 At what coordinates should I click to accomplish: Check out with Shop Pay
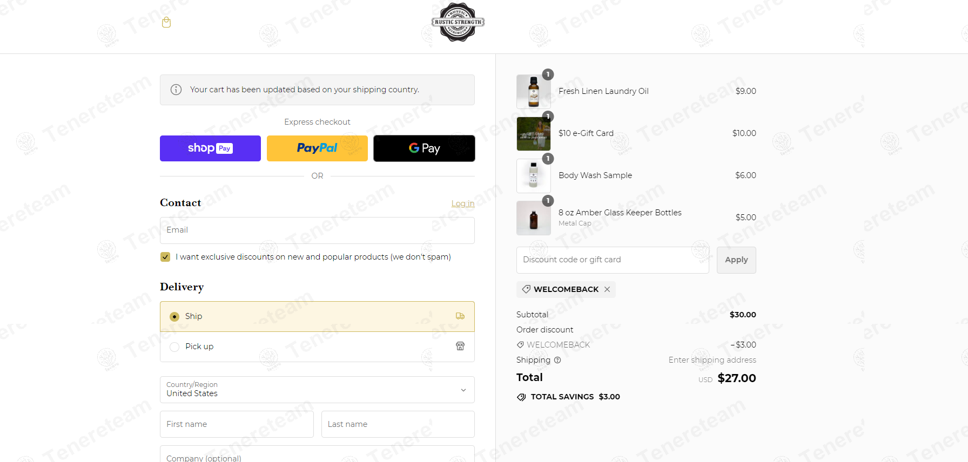(210, 148)
